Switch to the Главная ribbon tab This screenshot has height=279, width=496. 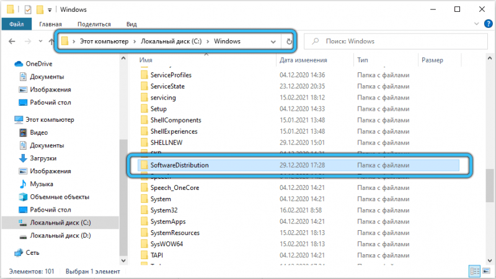(x=50, y=24)
